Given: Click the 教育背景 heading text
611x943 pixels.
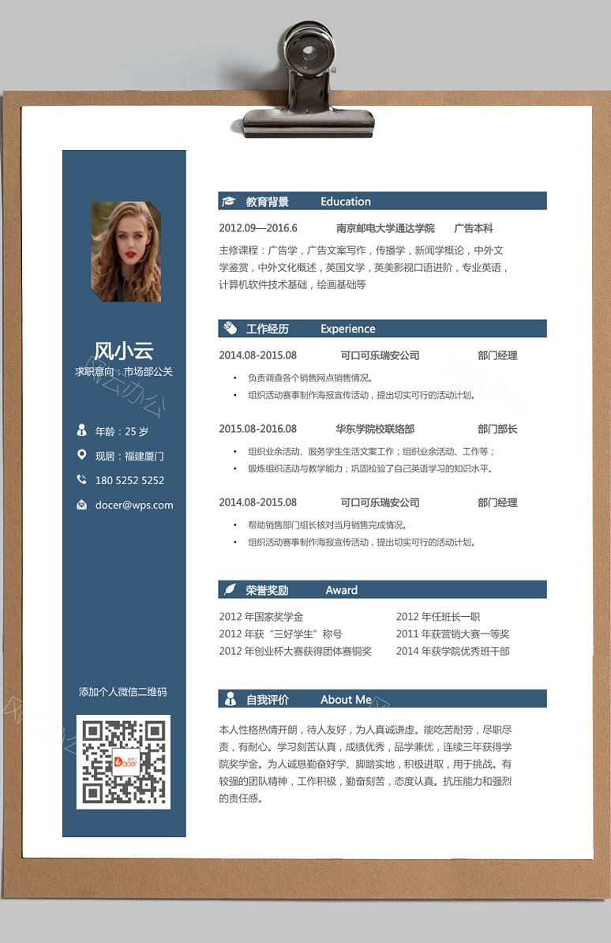Looking at the screenshot, I should pos(267,201).
